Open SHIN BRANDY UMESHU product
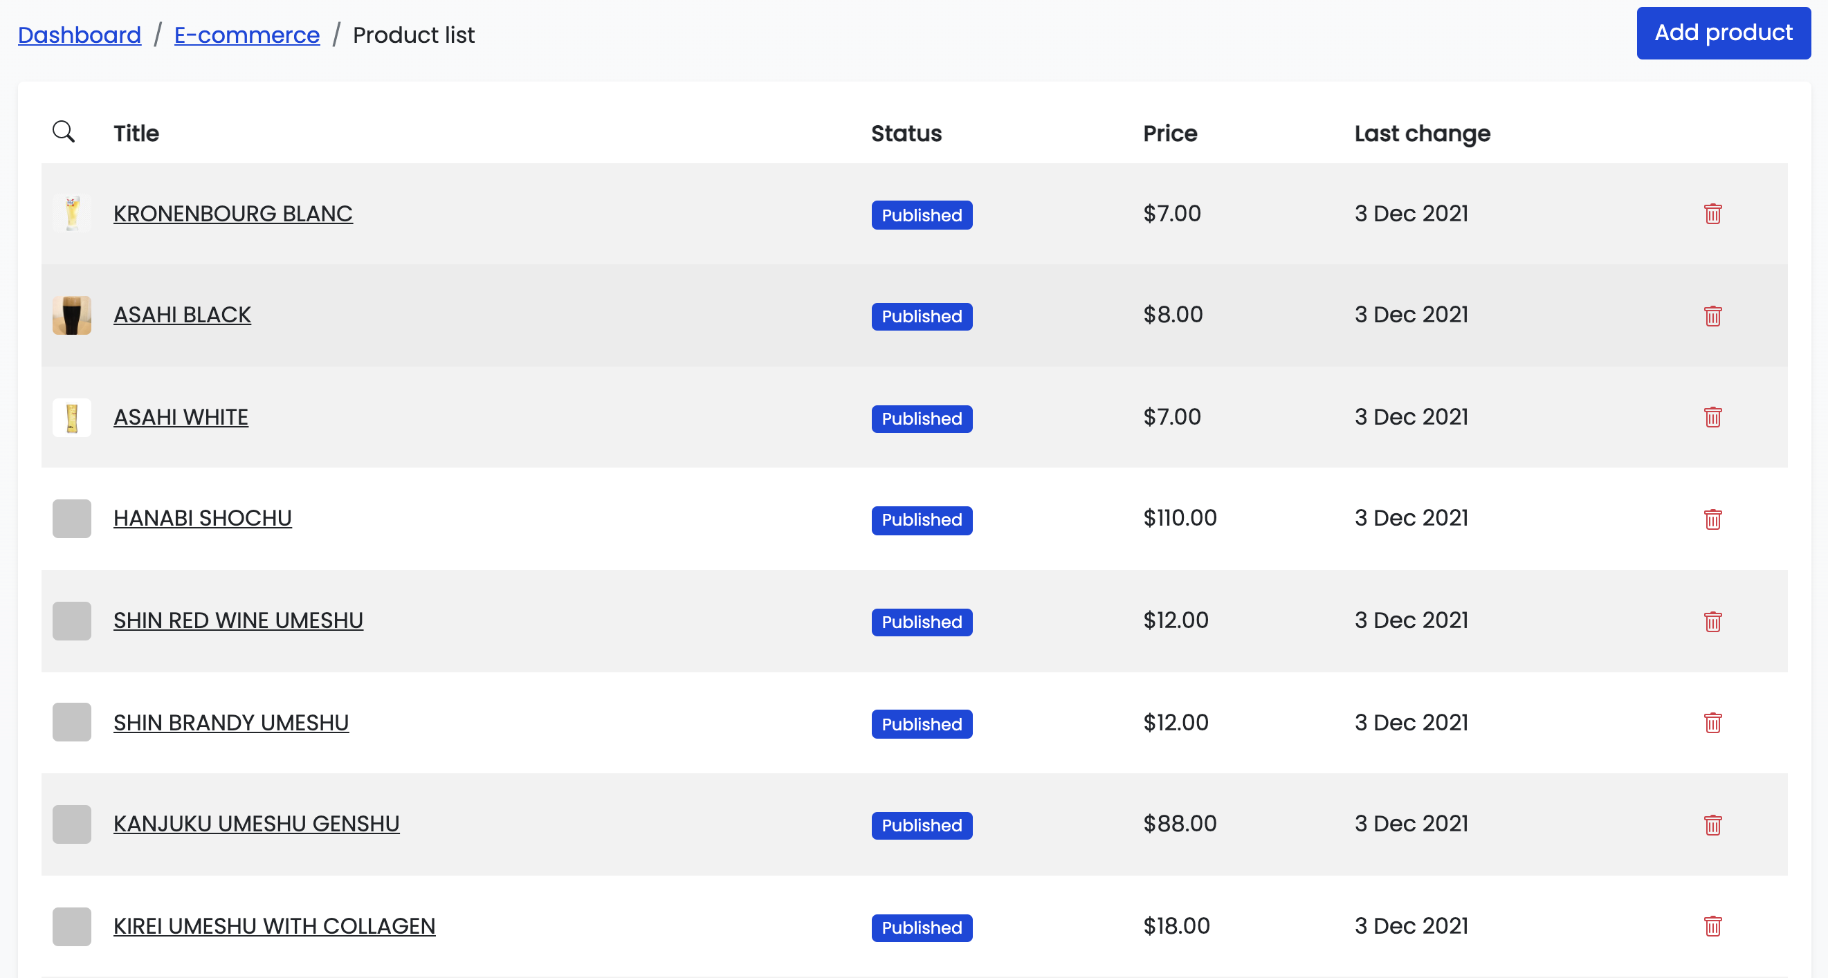This screenshot has height=978, width=1828. pos(231,723)
